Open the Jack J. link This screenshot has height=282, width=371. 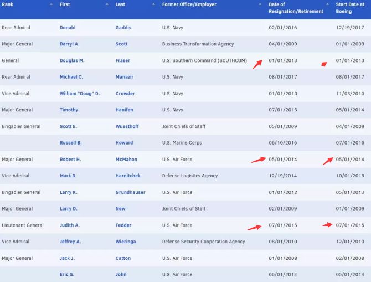(67, 258)
